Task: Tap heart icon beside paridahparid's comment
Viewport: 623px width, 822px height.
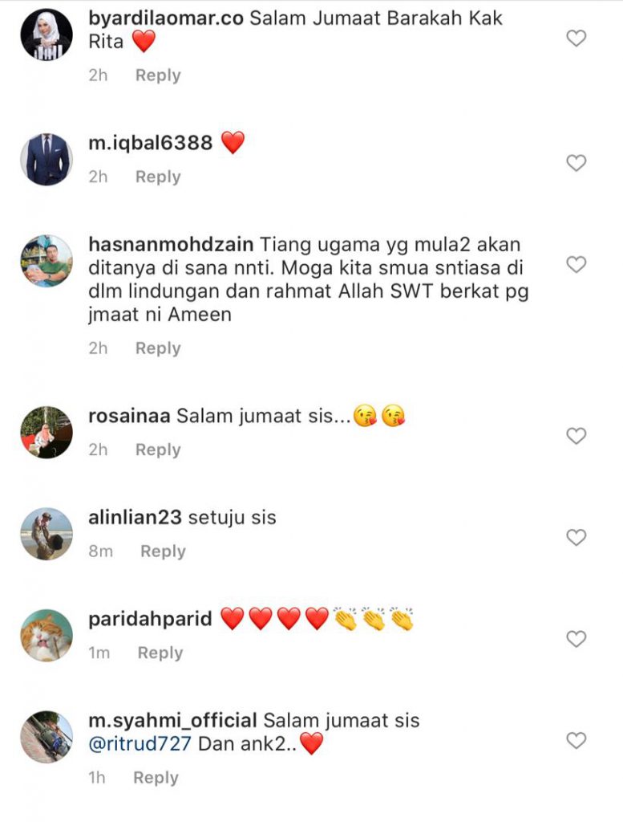Action: point(576,639)
